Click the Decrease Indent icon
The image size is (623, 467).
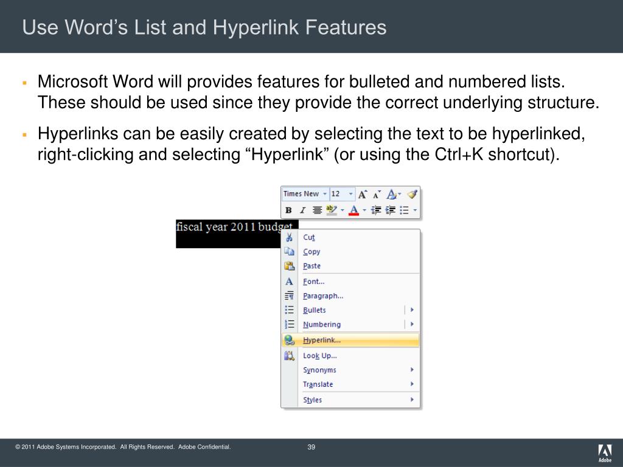point(376,210)
